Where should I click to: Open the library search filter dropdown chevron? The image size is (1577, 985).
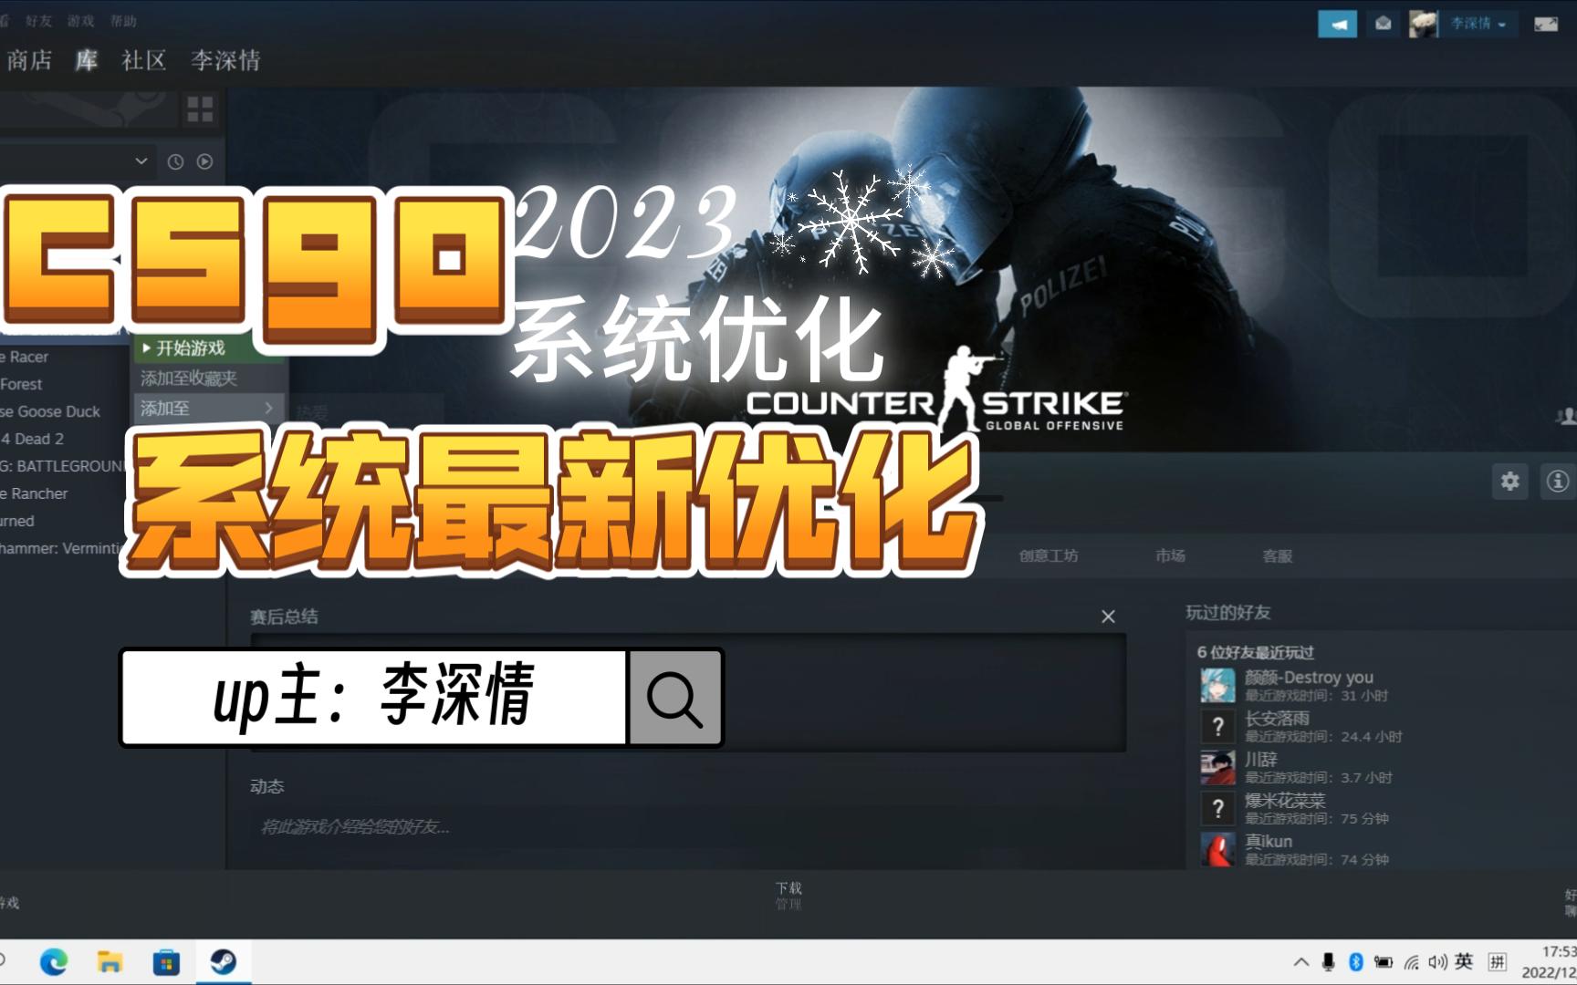click(141, 161)
